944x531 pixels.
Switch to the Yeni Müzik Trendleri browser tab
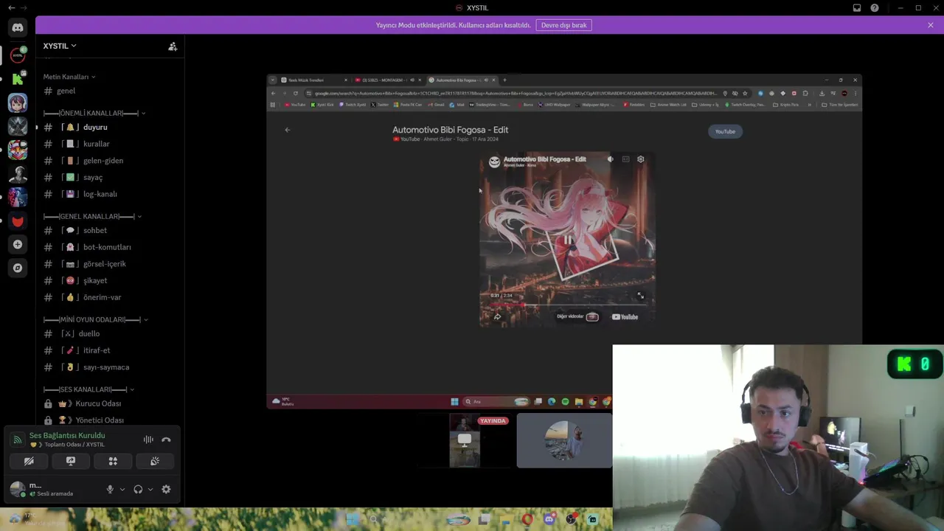click(x=313, y=80)
